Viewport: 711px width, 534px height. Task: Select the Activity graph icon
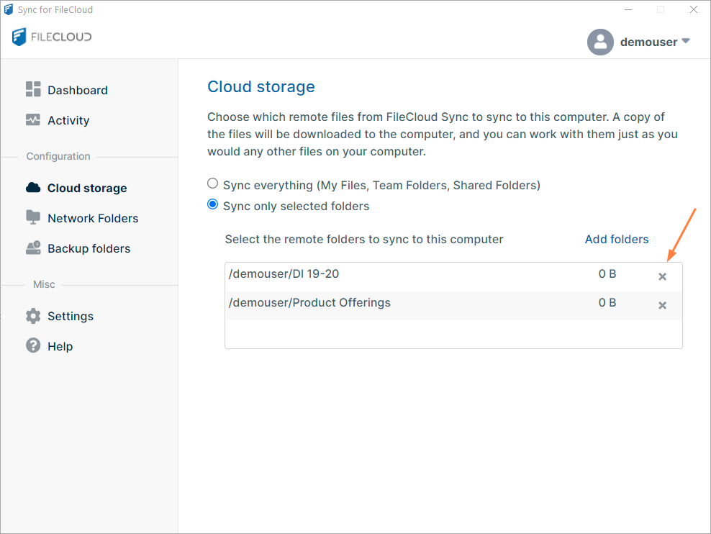tap(33, 119)
